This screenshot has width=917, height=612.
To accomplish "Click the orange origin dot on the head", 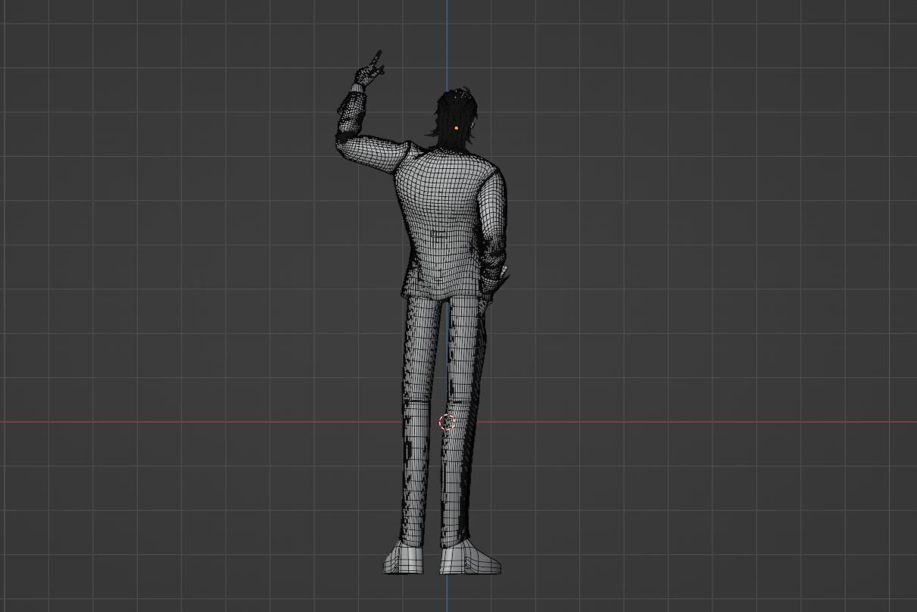I will pos(457,129).
